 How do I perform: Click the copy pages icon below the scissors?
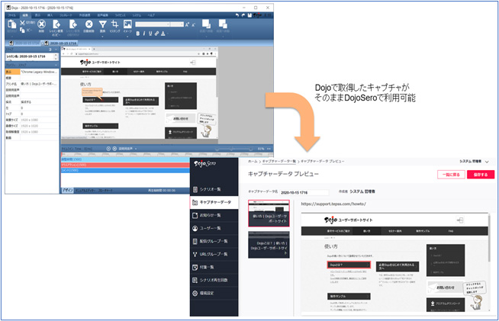coord(22,30)
